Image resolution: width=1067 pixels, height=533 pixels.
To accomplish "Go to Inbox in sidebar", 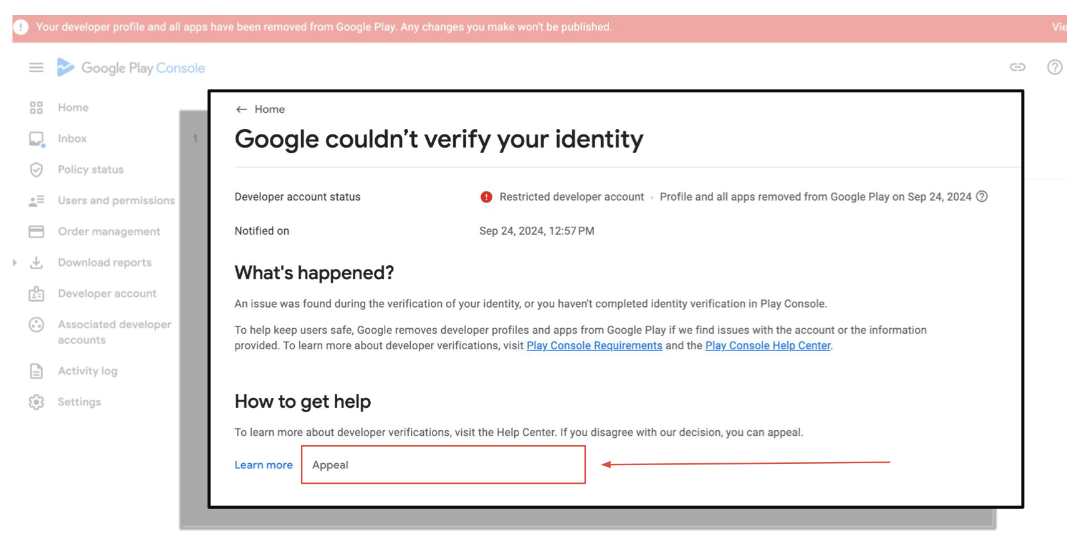I will [x=72, y=139].
